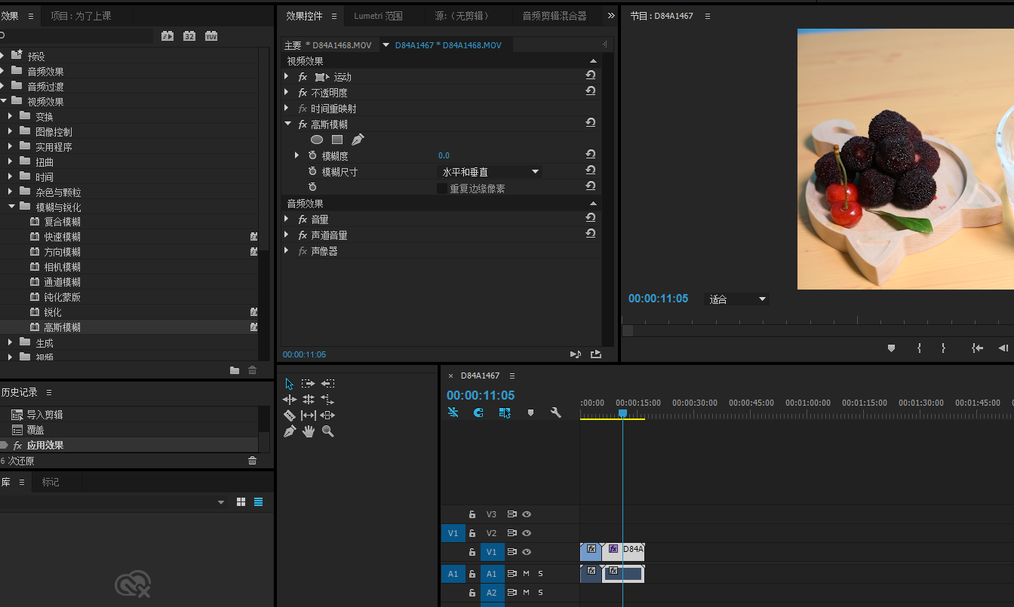Toggle lock on track V3
The height and width of the screenshot is (607, 1014).
[472, 514]
